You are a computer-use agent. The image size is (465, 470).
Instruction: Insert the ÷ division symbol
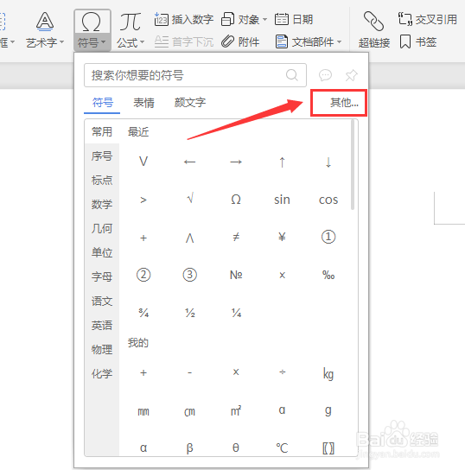coord(282,372)
